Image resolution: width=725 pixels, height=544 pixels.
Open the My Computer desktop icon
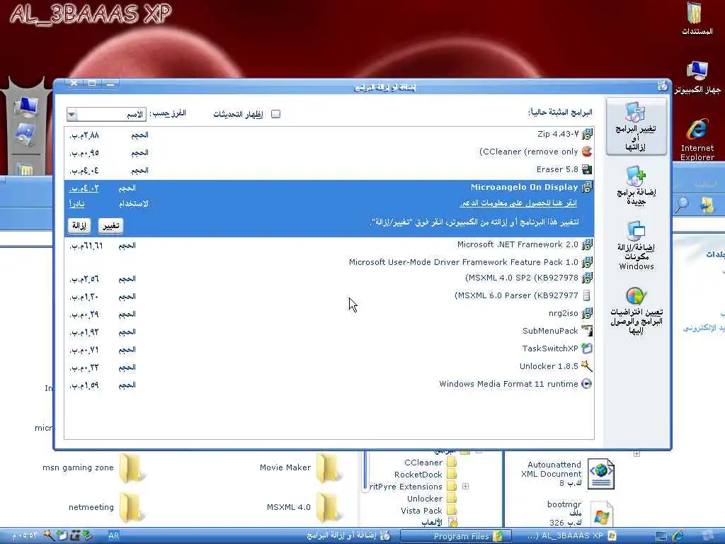697,72
